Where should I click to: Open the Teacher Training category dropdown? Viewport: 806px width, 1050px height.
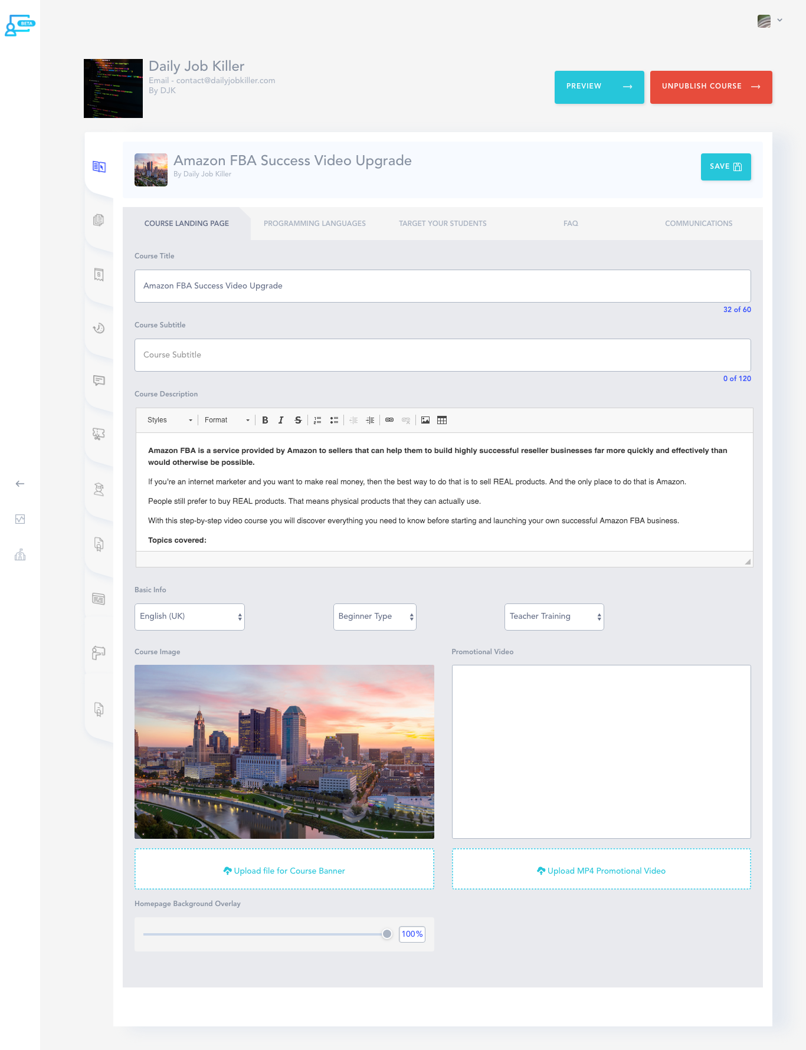554,617
